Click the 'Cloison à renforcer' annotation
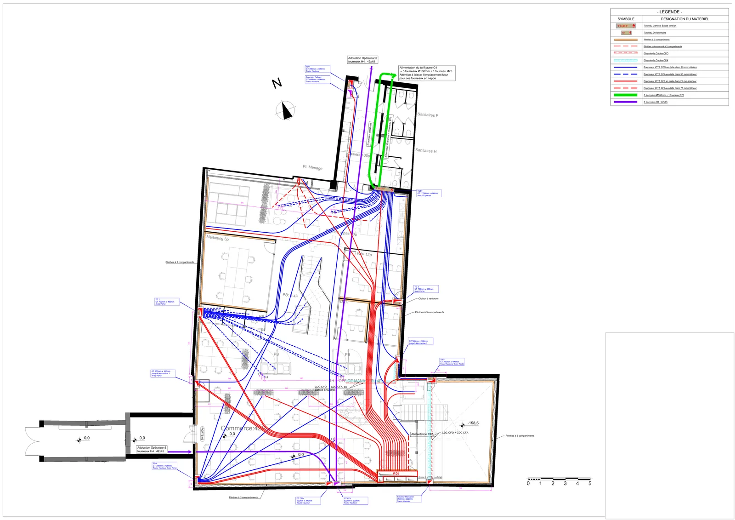735x520 pixels. click(428, 299)
